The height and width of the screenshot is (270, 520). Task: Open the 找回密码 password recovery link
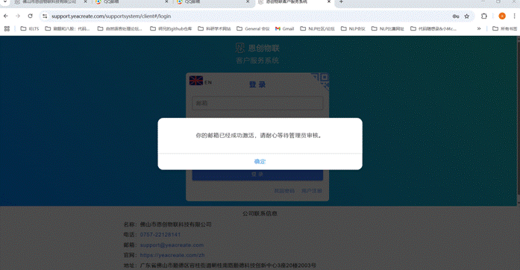(x=284, y=191)
